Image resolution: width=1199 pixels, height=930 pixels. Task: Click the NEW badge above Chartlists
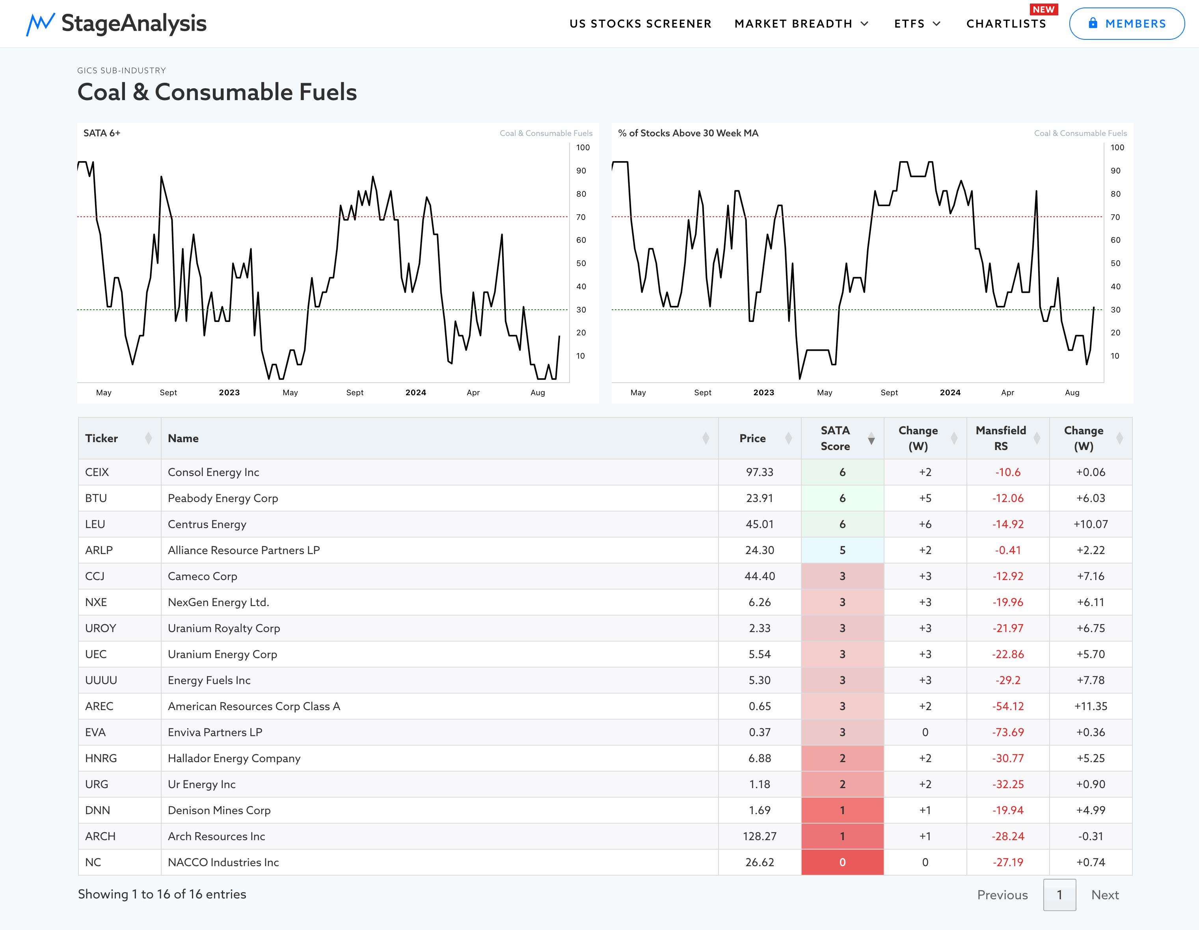[x=1044, y=9]
